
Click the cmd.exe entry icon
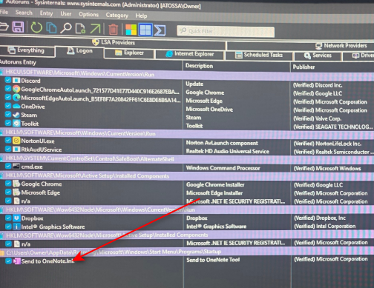(16, 167)
